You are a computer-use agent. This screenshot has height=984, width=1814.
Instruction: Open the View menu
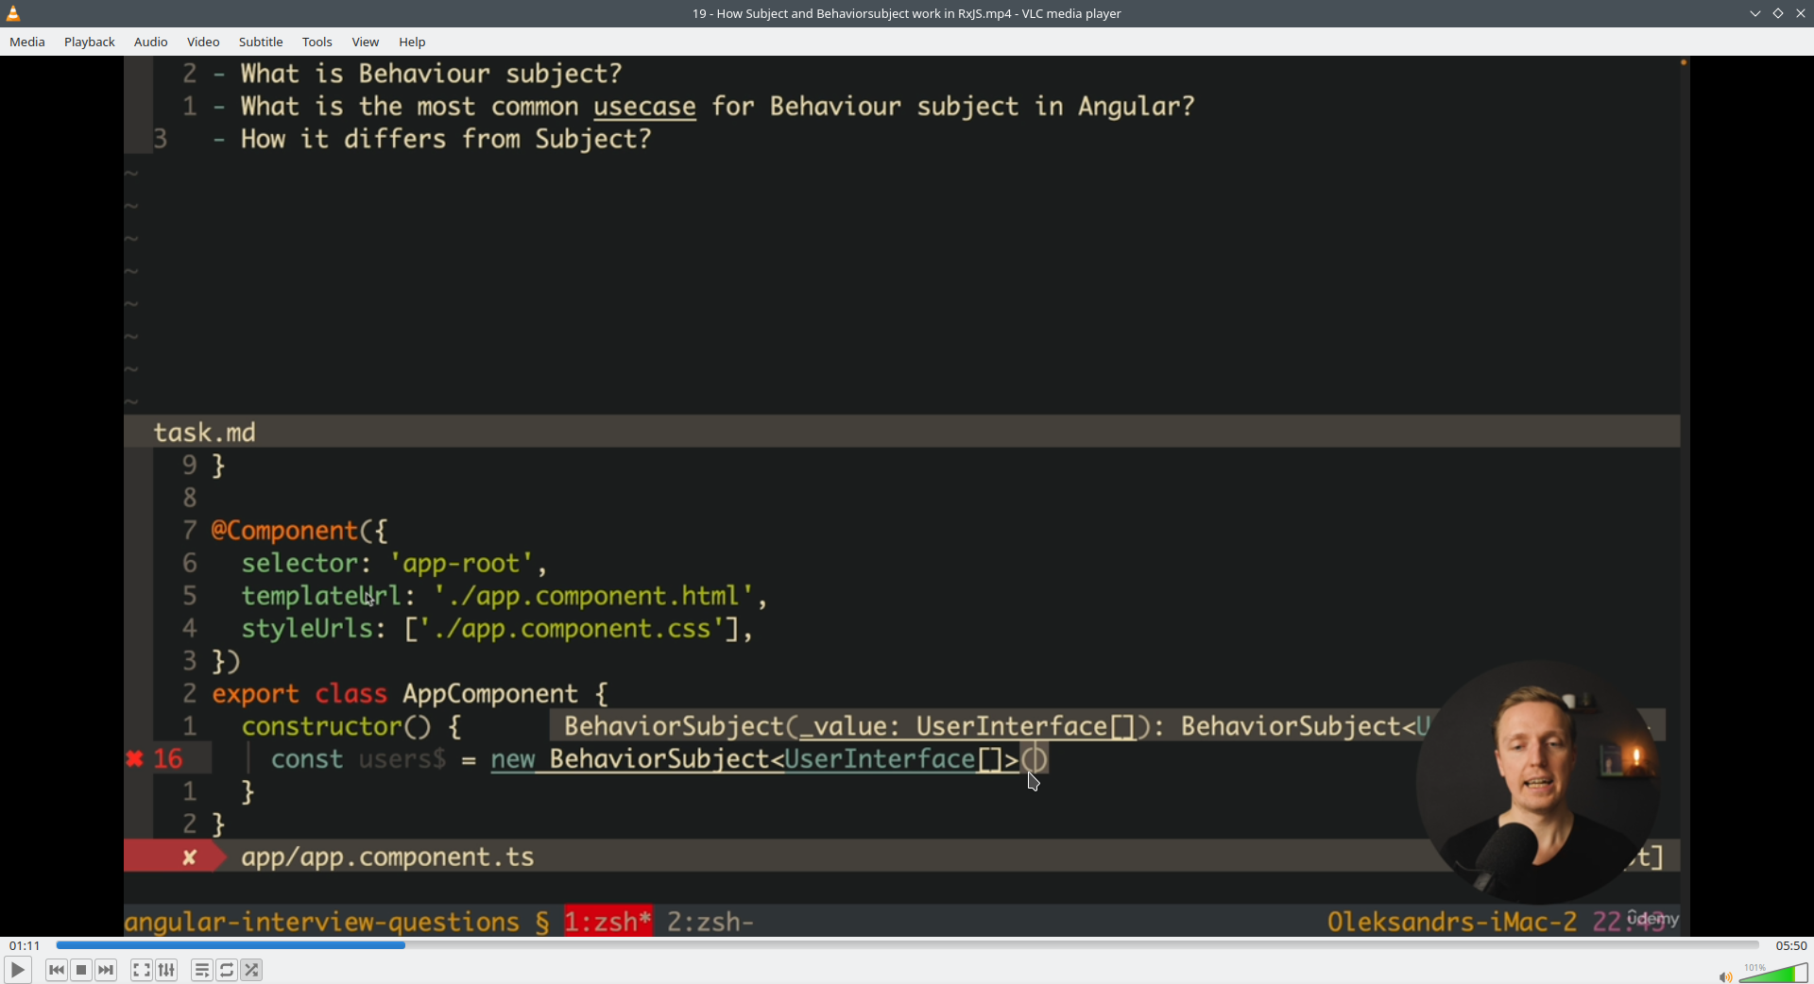[366, 42]
